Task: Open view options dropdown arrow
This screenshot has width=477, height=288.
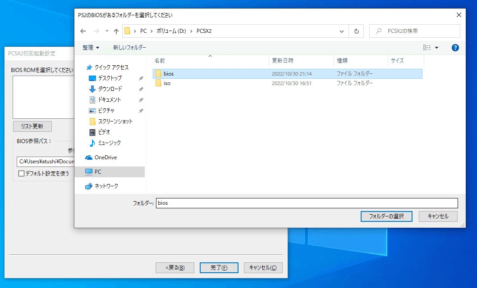Action: [436, 48]
